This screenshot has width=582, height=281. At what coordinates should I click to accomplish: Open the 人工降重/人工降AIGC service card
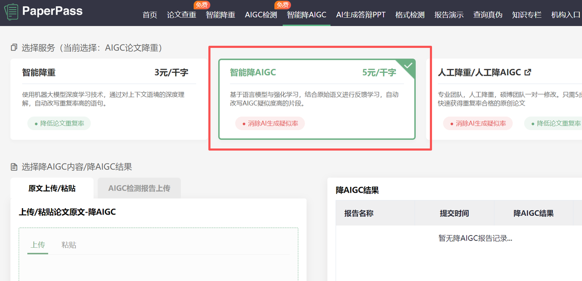504,99
